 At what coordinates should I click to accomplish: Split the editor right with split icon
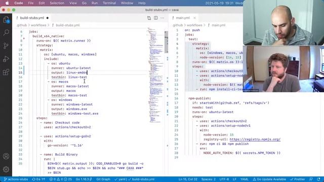coord(155,18)
